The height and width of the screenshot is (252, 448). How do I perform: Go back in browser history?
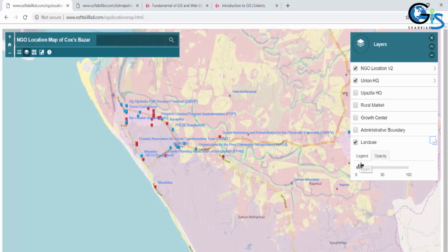tap(6, 17)
